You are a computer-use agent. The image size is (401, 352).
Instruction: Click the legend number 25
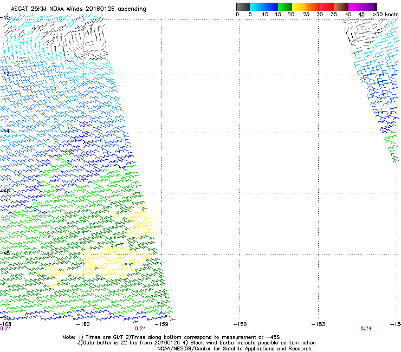point(306,15)
